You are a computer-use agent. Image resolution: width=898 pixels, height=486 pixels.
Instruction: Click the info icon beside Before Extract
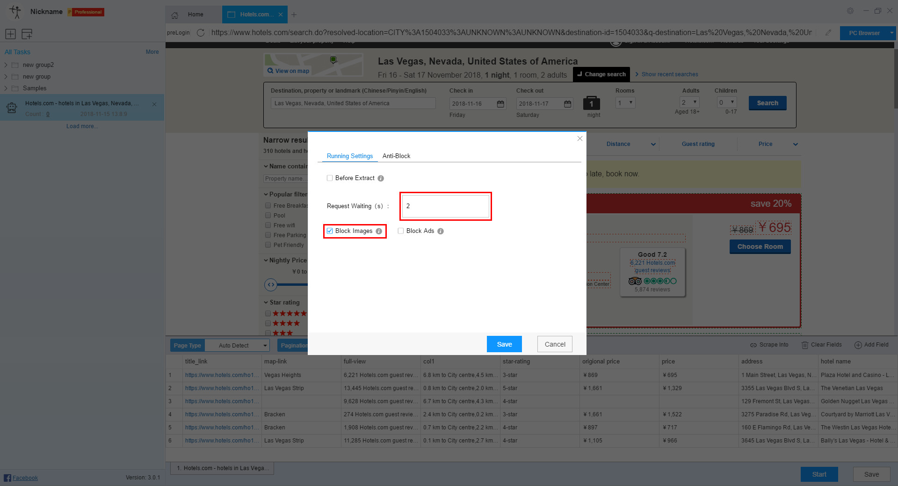381,178
